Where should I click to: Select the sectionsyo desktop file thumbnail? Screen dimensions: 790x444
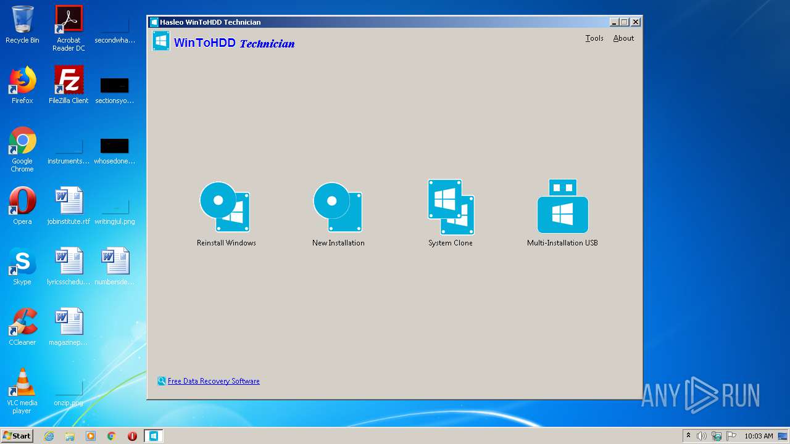pyautogui.click(x=115, y=85)
